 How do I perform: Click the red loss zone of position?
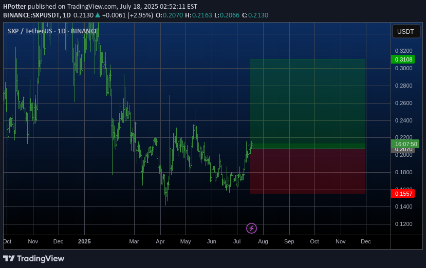pos(307,171)
